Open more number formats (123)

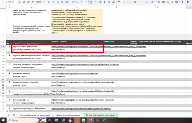coord(66,2)
